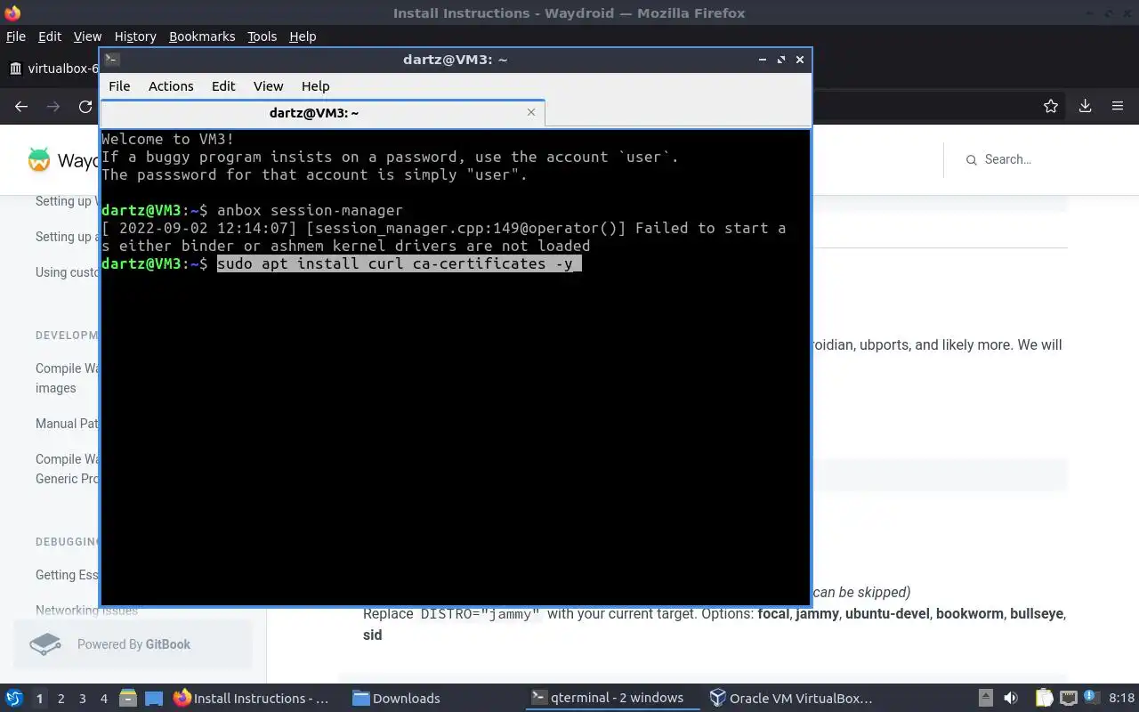Click the show desktop taskbar icon
The width and height of the screenshot is (1139, 712).
point(154,698)
